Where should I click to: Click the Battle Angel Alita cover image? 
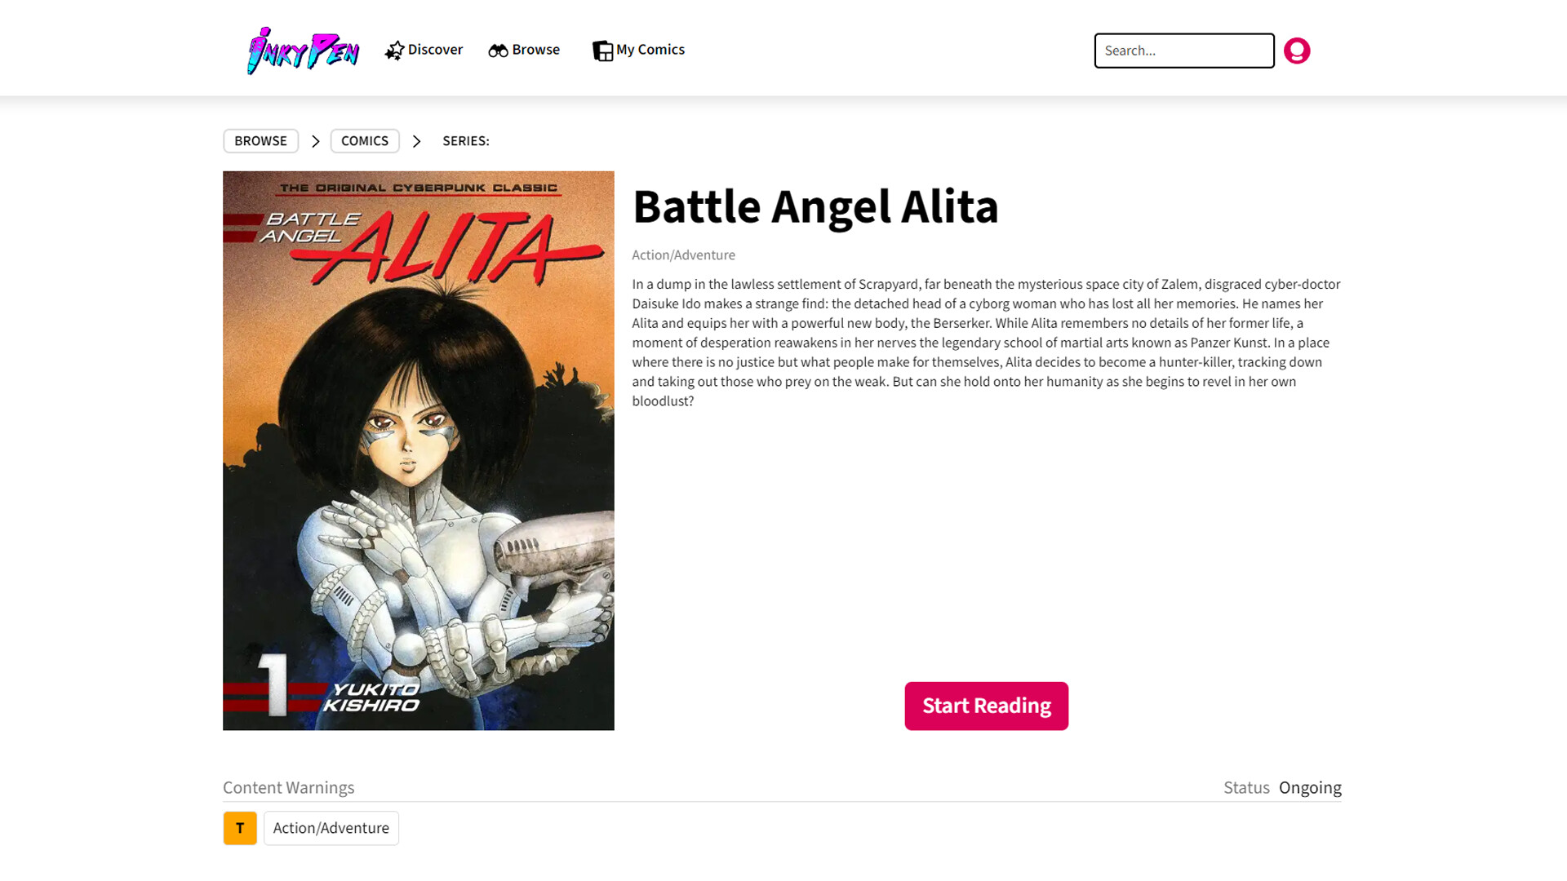418,450
